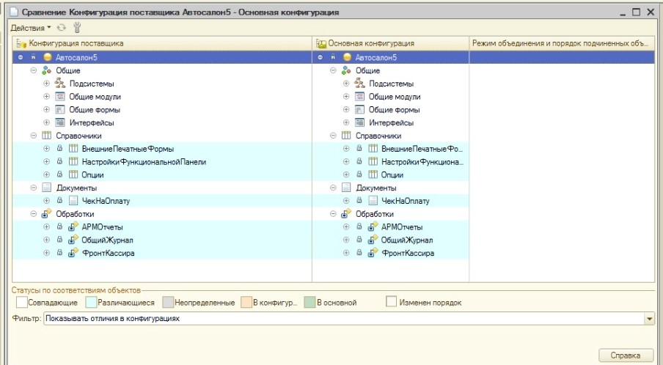Click the Подсистемы icon in supplier configuration
The width and height of the screenshot is (663, 365).
(61, 84)
